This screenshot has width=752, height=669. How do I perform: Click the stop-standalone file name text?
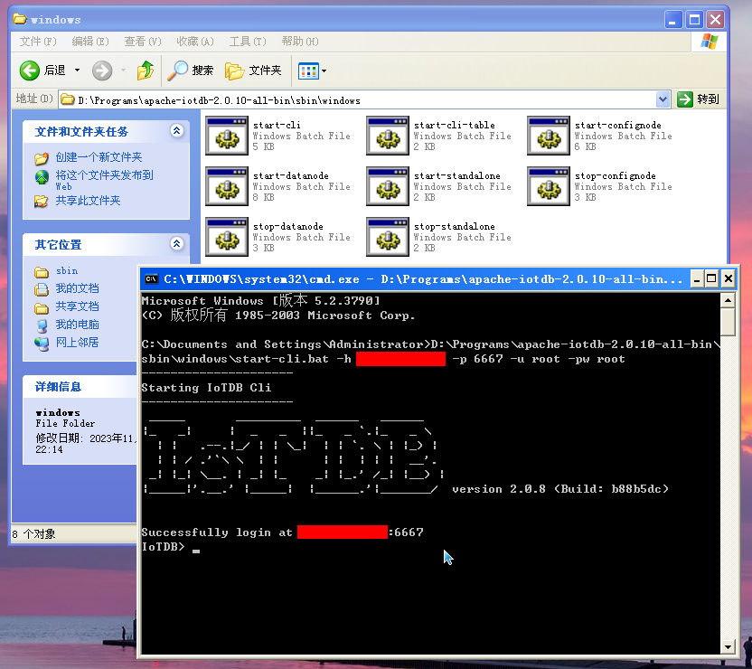[454, 226]
